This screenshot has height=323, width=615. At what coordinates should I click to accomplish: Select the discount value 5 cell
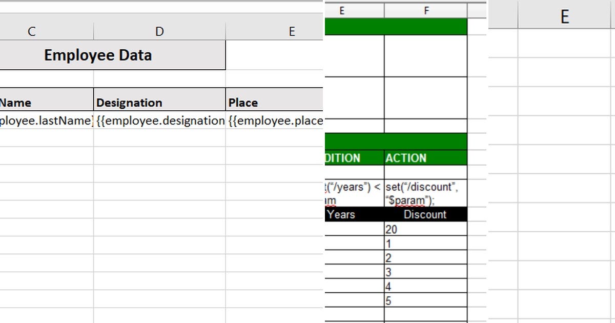[x=425, y=301]
